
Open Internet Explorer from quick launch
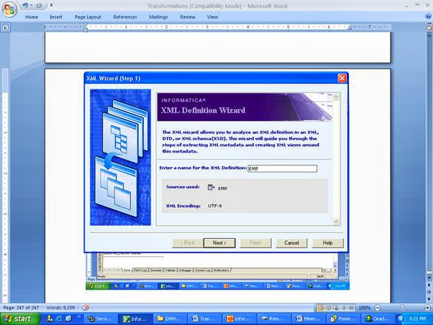(x=59, y=319)
